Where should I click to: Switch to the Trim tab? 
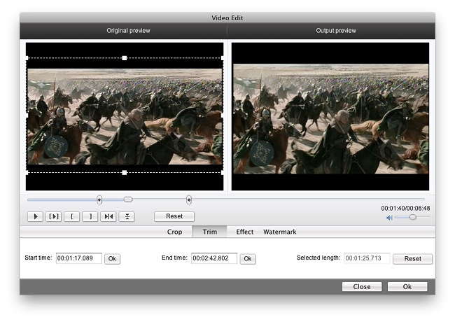(x=210, y=232)
